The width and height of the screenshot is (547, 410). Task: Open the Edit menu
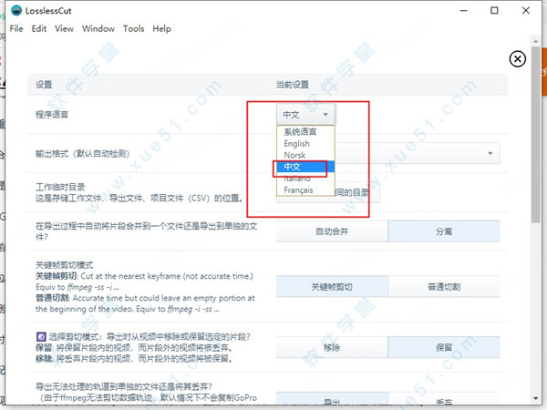click(39, 28)
